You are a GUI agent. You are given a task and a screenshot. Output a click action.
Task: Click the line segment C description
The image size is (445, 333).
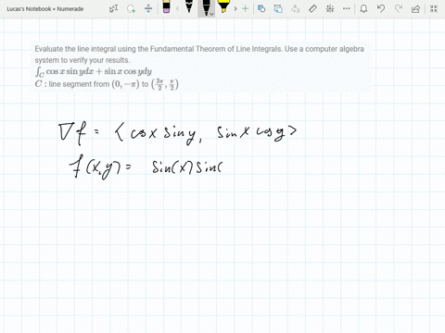[x=107, y=84]
